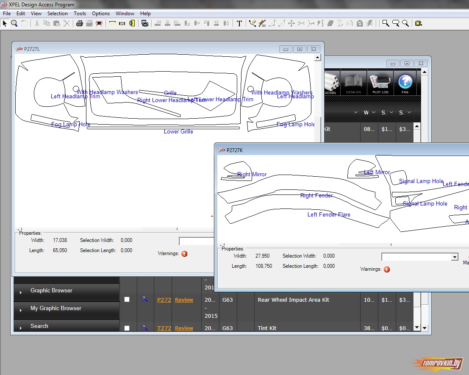Click magnifier preview icon in P272 row

coord(144,299)
